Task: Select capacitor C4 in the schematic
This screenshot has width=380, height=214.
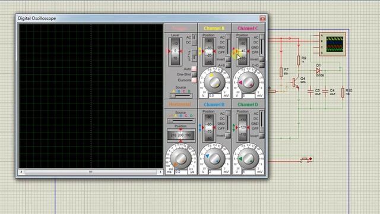Action: [x=325, y=92]
